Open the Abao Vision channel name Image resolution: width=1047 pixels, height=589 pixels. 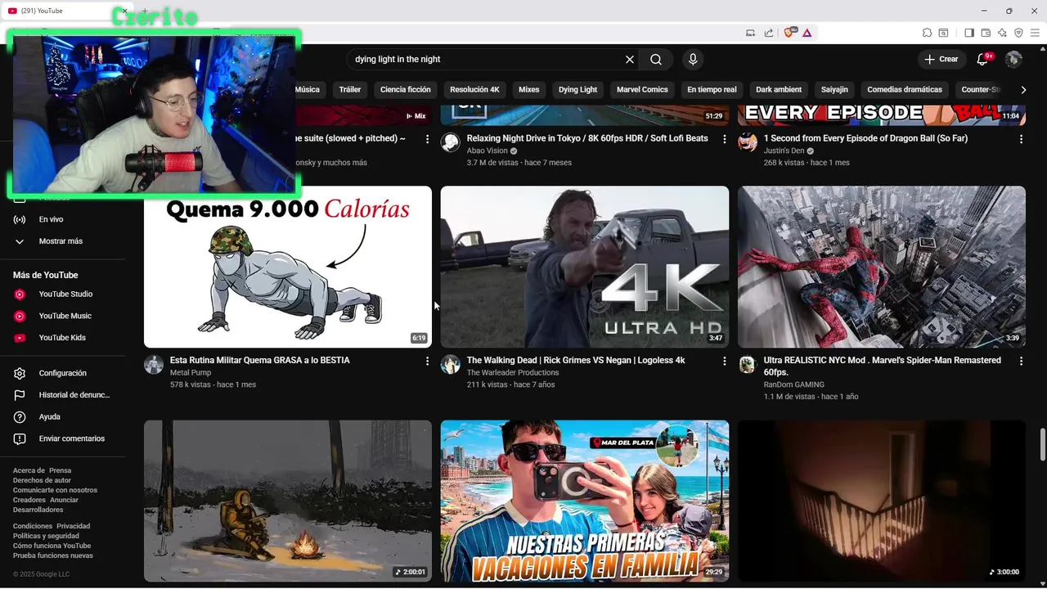pyautogui.click(x=488, y=151)
